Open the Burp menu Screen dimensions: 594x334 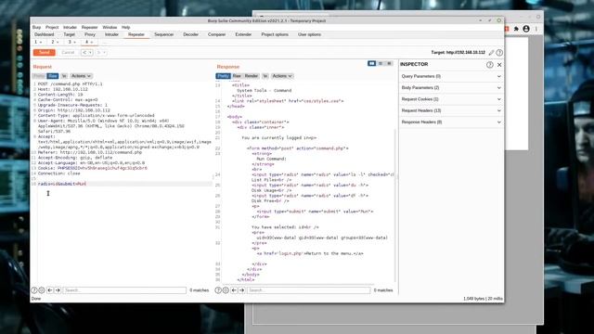36,28
